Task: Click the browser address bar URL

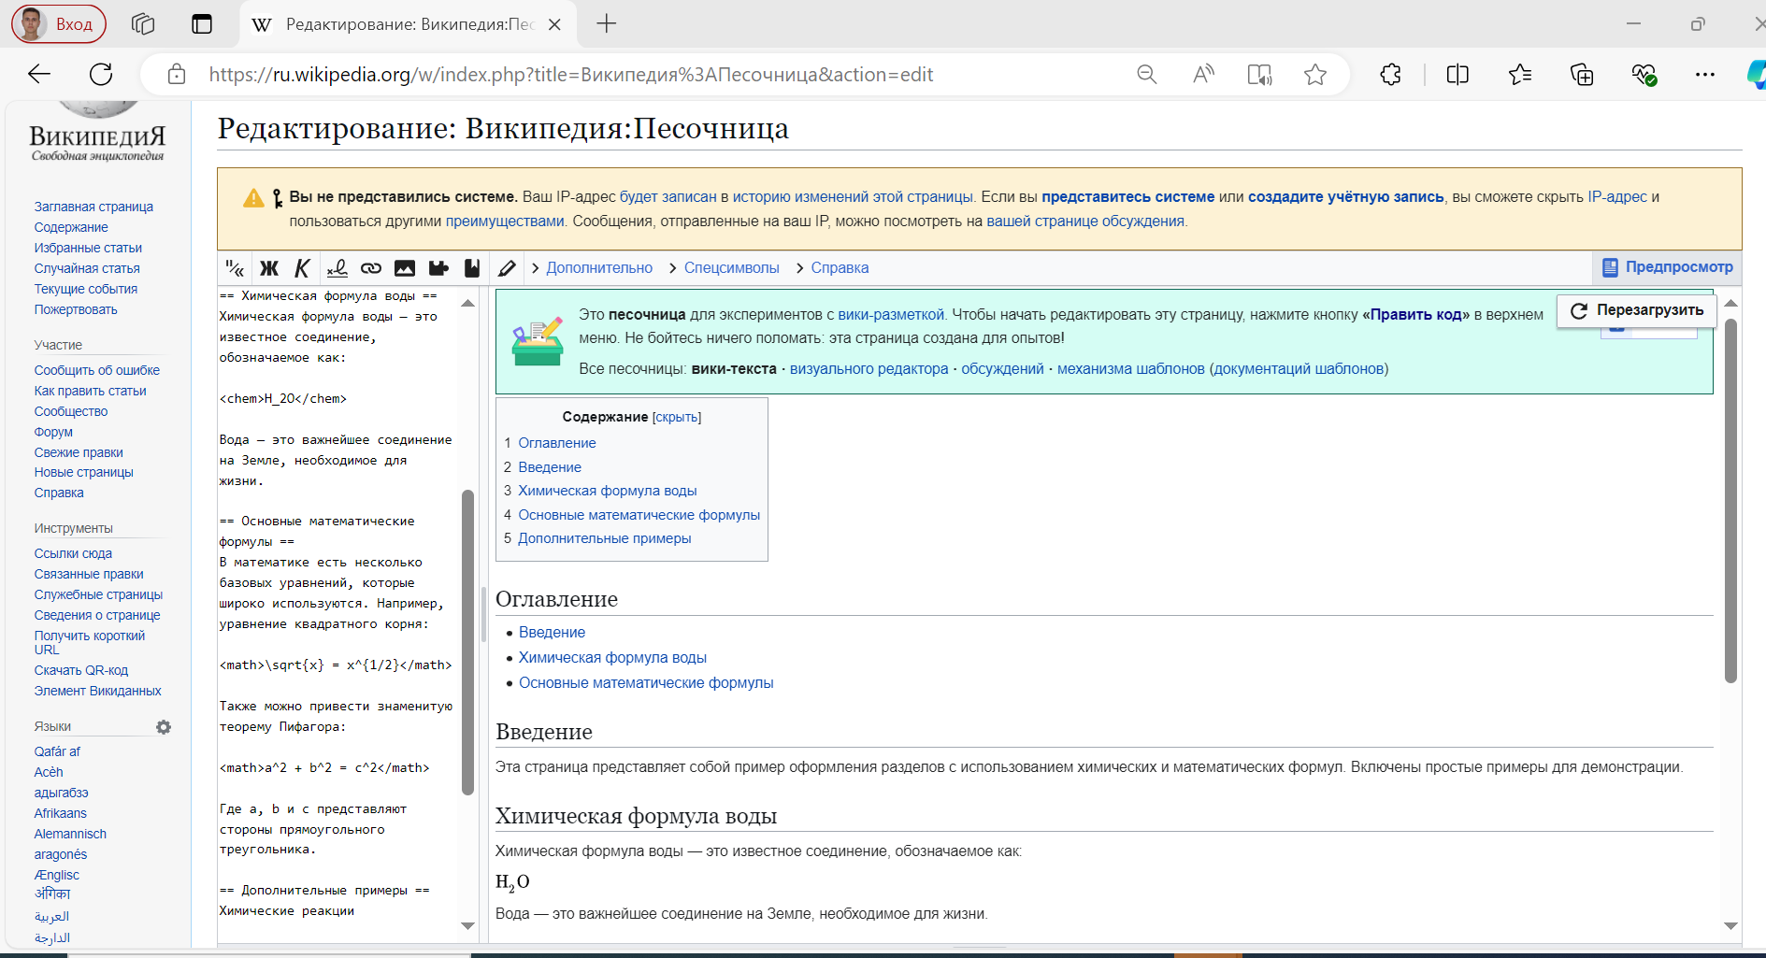Action: click(x=570, y=75)
